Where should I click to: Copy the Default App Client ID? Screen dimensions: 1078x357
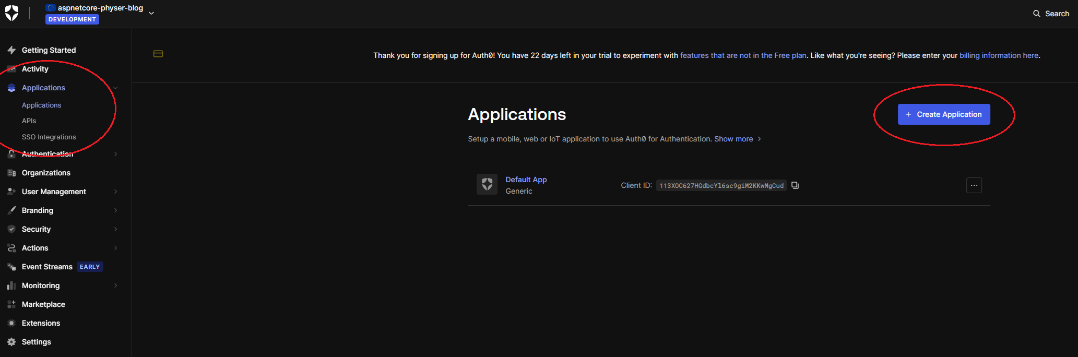795,185
